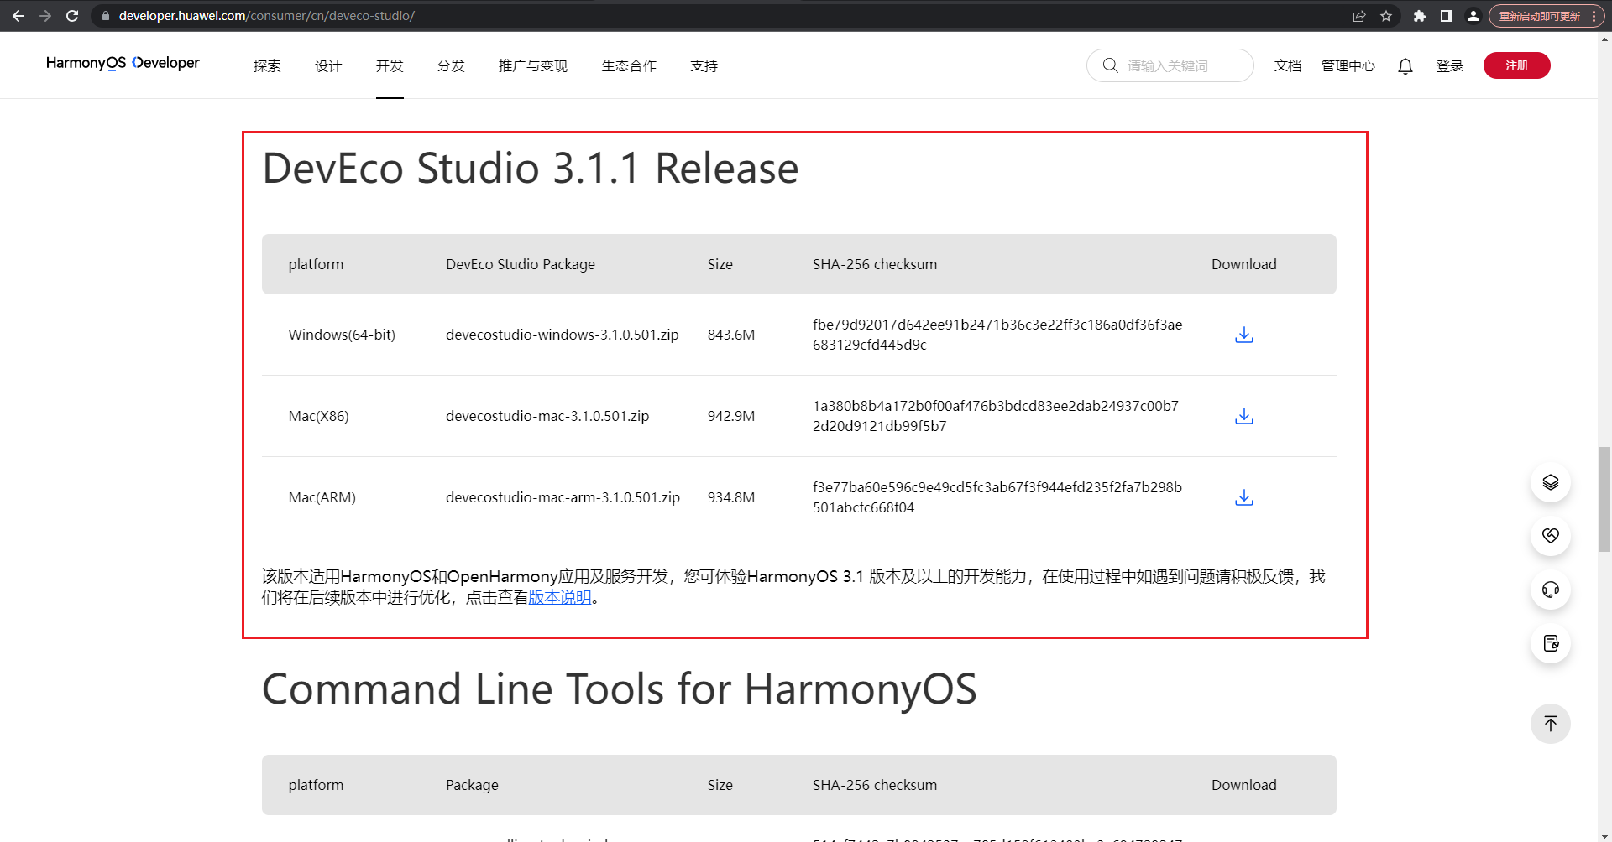Open the 探索 navigation menu
This screenshot has height=842, width=1612.
(x=267, y=66)
